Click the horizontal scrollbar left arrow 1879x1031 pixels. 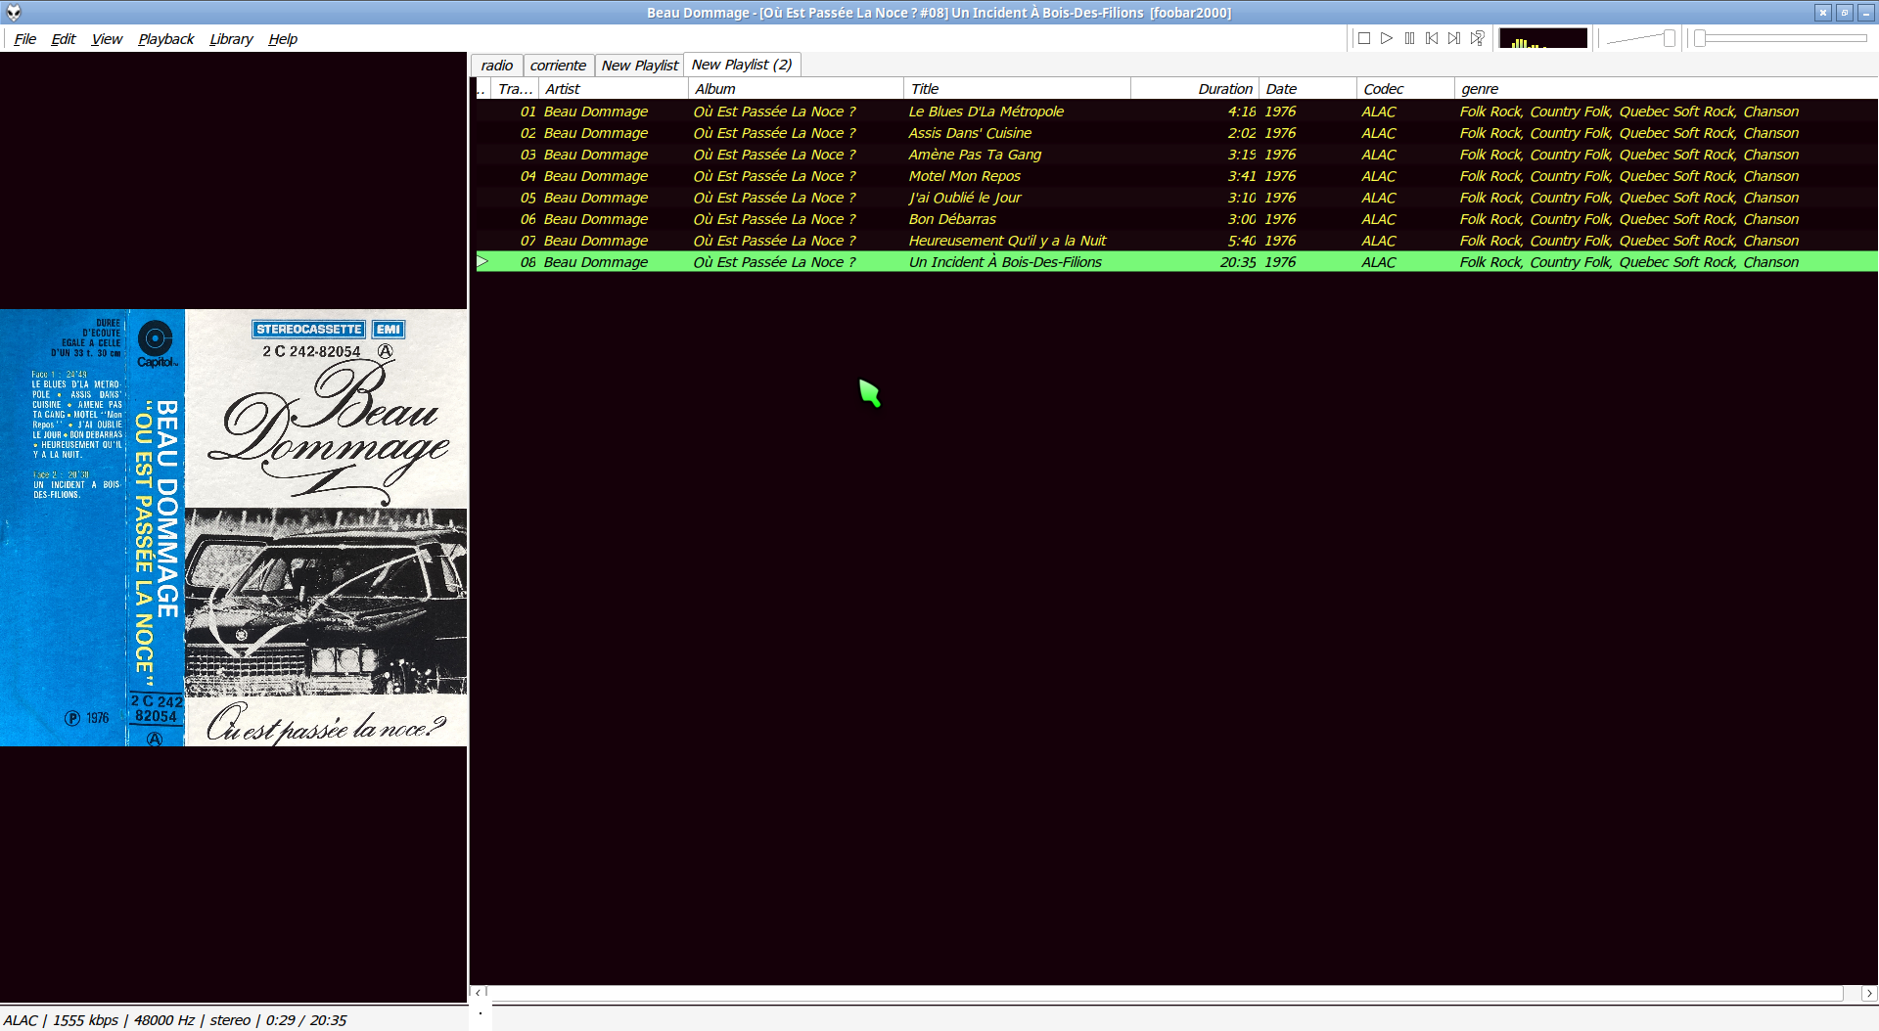[479, 993]
